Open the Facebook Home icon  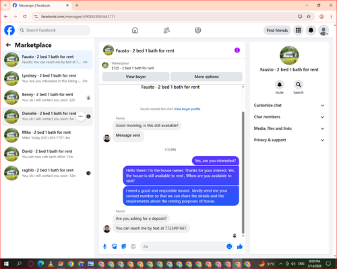pyautogui.click(x=135, y=30)
